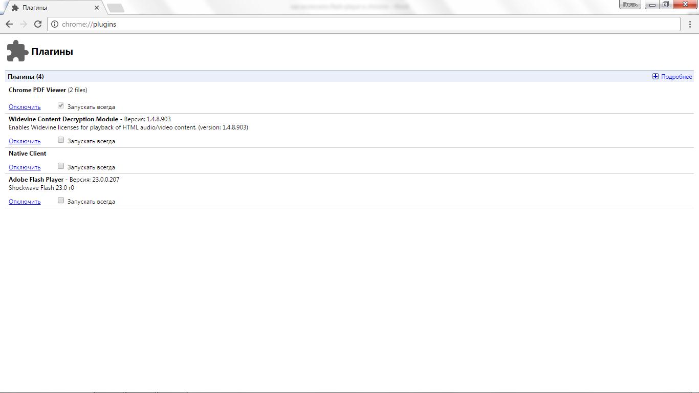Go back using the browser back arrow

pos(9,24)
